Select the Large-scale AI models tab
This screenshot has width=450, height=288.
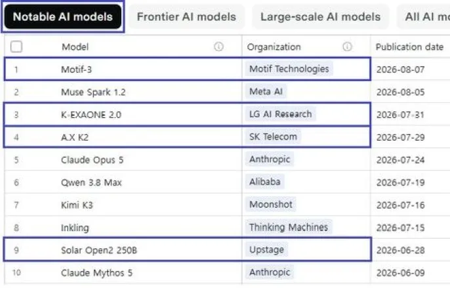(321, 16)
